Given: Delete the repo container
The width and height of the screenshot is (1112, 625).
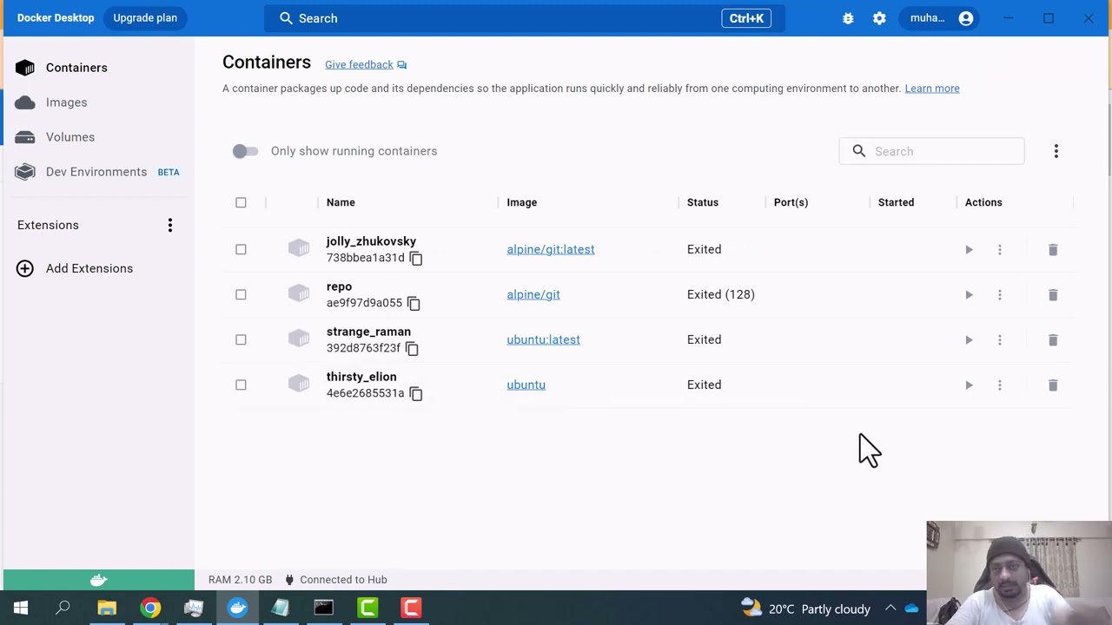Looking at the screenshot, I should (x=1053, y=295).
